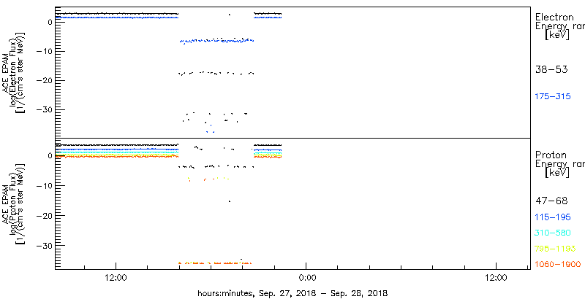Click the cyan 310-580 proton label
The width and height of the screenshot is (585, 299).
point(553,233)
